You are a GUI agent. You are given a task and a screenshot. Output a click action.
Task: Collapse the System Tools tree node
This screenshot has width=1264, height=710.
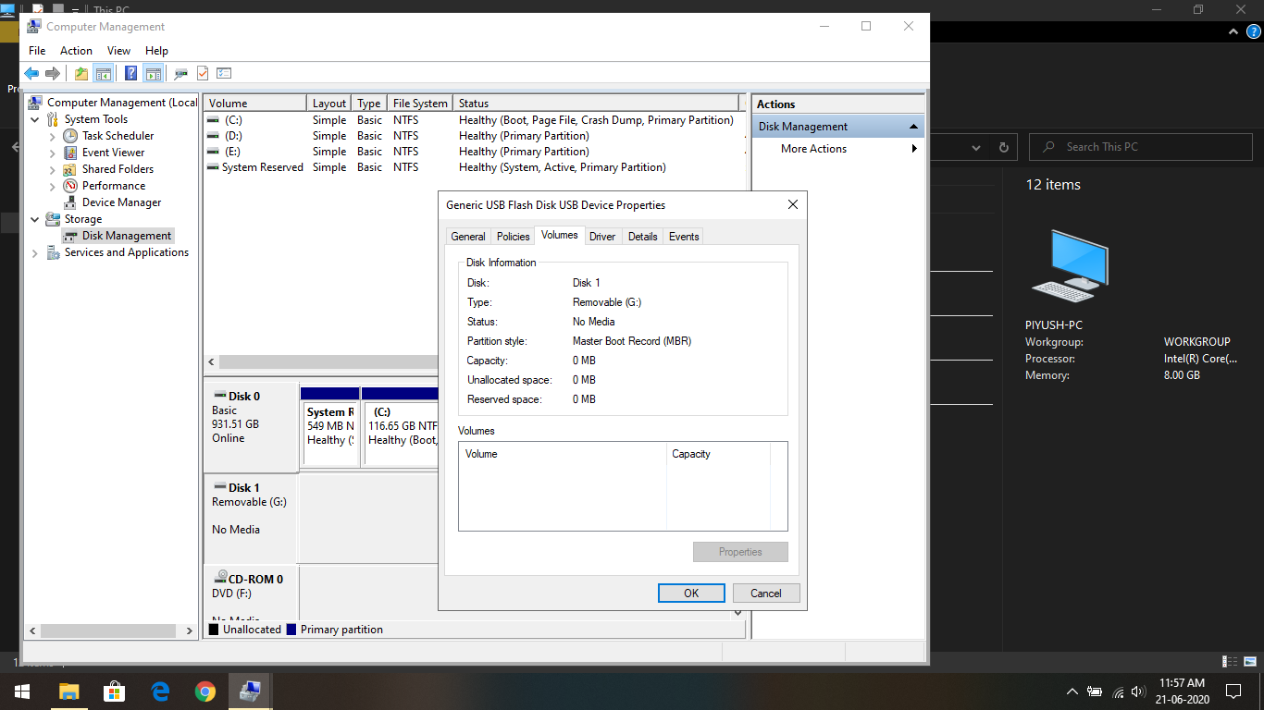pyautogui.click(x=35, y=119)
